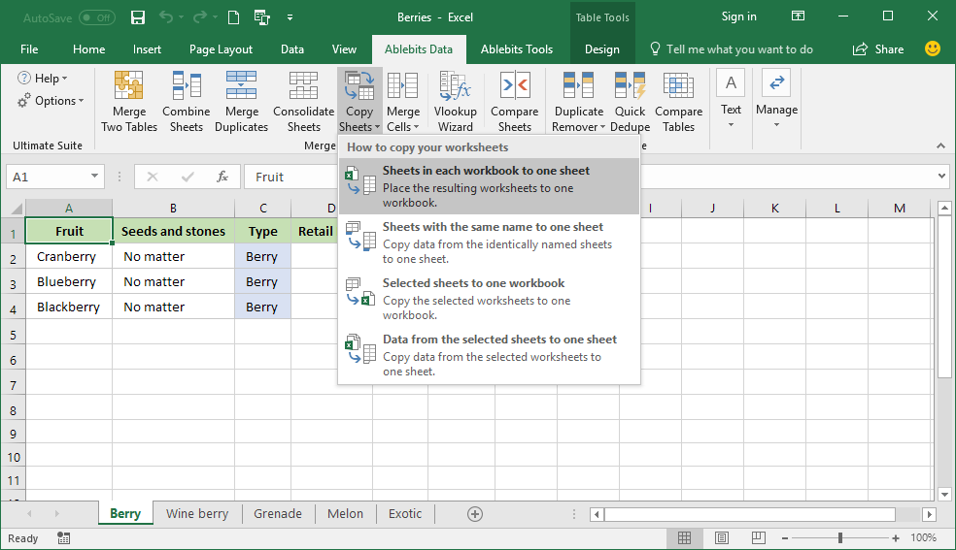Click the horizontal scrollbar right arrow
The height and width of the screenshot is (550, 956).
[x=929, y=515]
